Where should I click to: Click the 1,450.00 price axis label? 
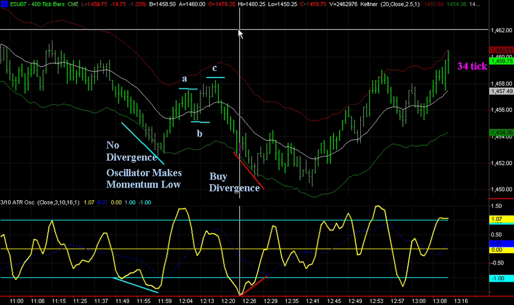502,189
